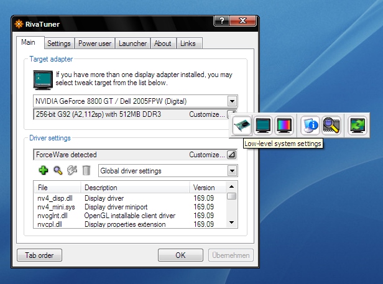Open the Global driver settings dropdown

click(232, 171)
